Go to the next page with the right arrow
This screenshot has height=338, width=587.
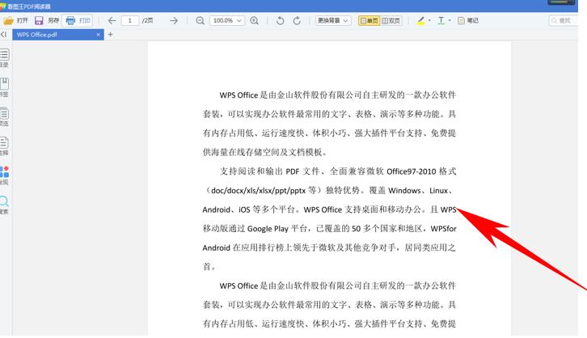(174, 20)
